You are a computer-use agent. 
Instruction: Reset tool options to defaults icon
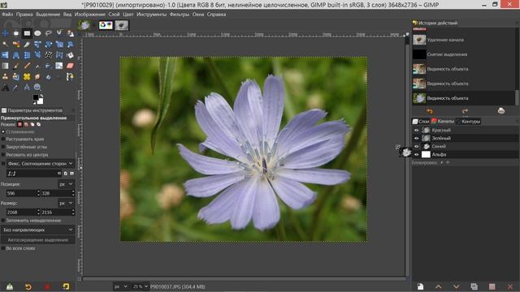click(x=66, y=286)
